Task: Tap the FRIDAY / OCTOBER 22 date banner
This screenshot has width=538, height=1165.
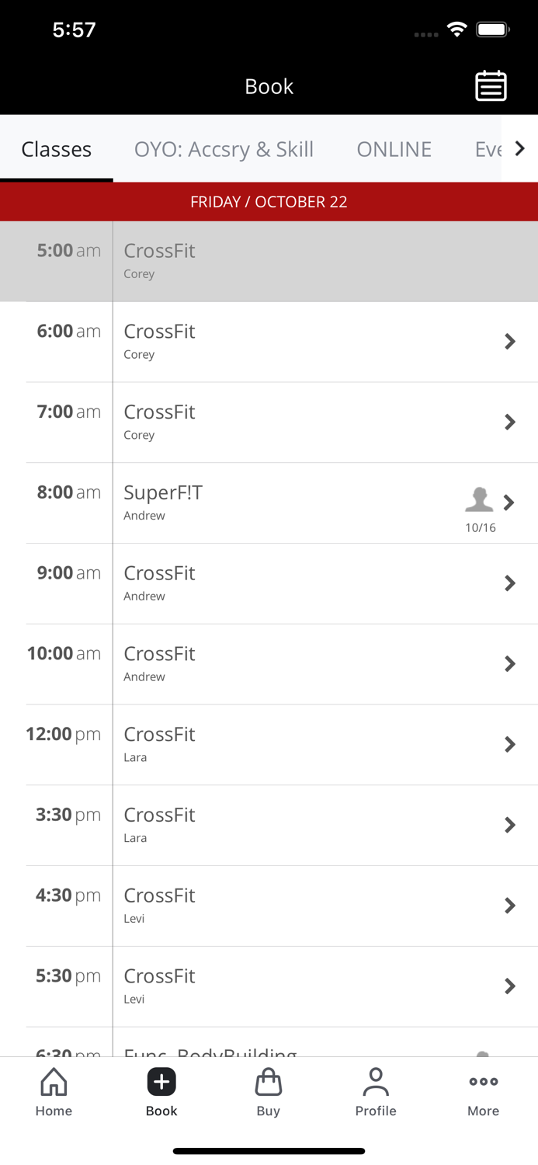Action: click(x=269, y=201)
